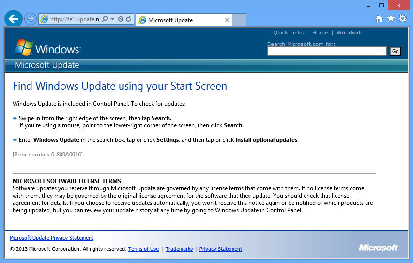Minimize the browser window

368,6
